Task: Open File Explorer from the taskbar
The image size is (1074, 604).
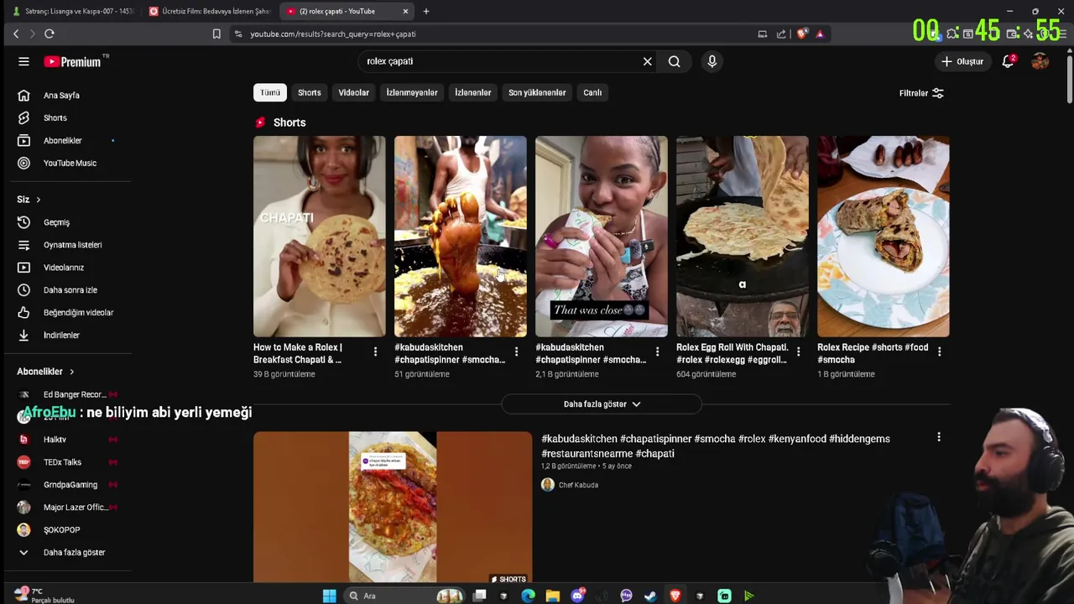Action: pos(552,596)
